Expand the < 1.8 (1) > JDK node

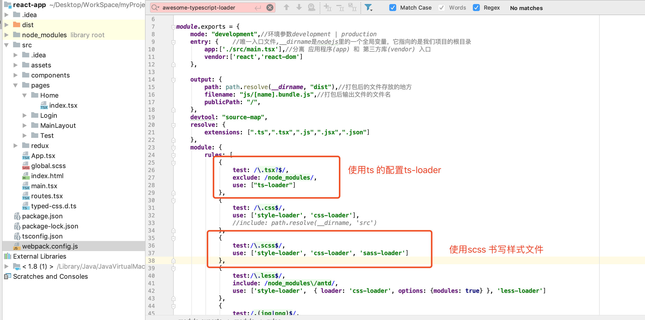[7, 266]
